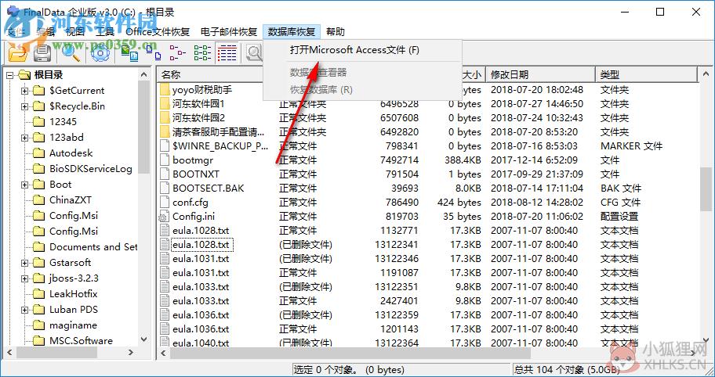This screenshot has width=715, height=377.
Task: Expand the $Recycle.Bin tree node
Action: 24,106
